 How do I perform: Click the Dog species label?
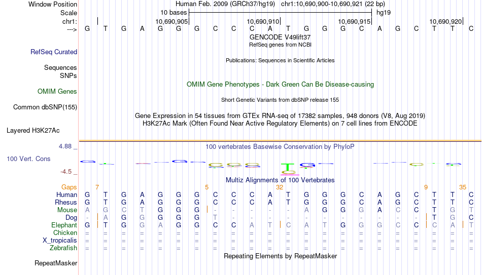click(x=72, y=218)
